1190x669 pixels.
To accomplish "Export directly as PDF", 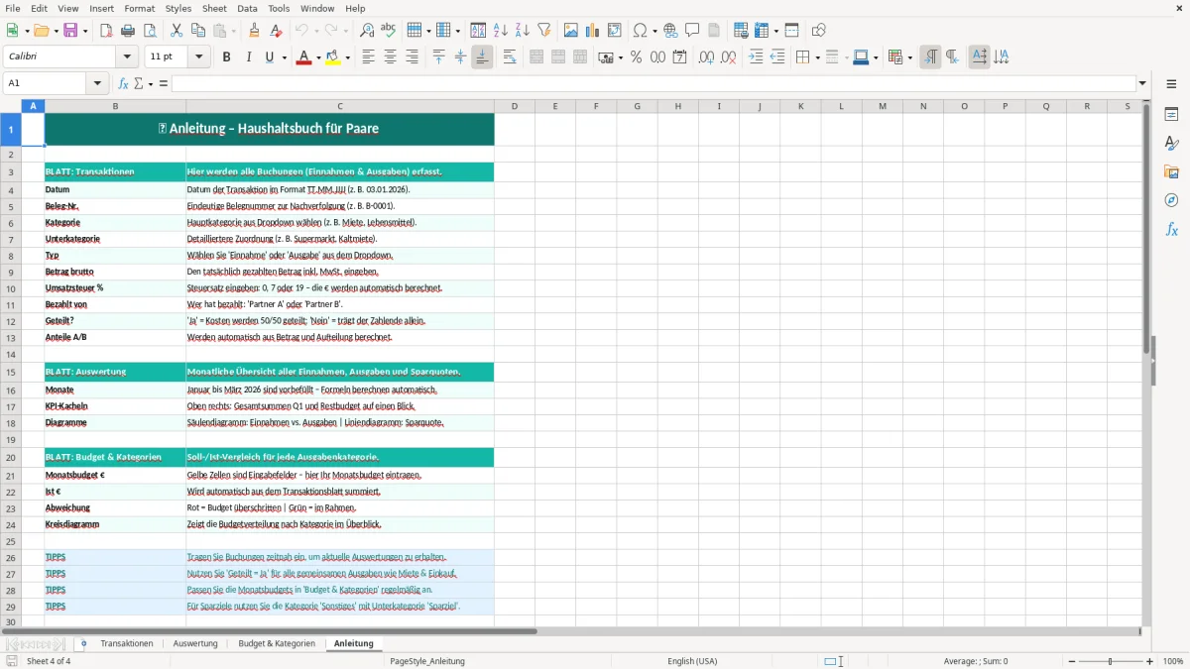I will click(x=106, y=31).
